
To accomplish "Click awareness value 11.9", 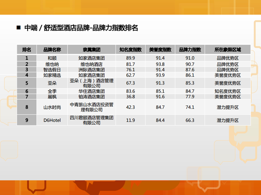I will pos(130,120).
